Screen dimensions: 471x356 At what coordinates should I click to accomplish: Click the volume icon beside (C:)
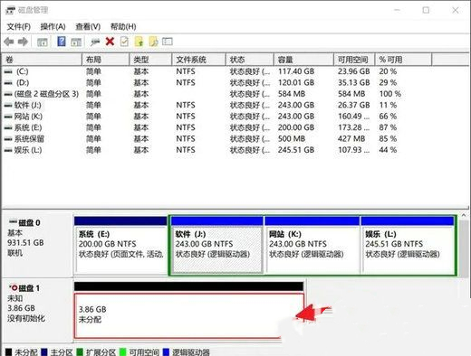8,71
